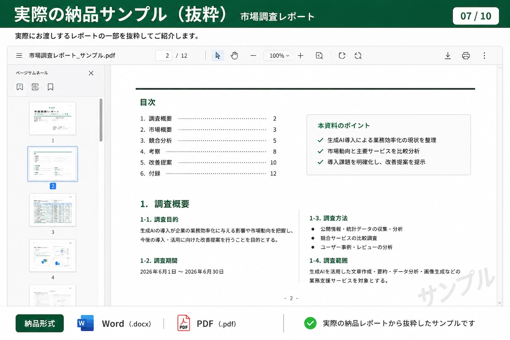This screenshot has width=510, height=340.
Task: Click the Word (.docx) label
Action: [x=126, y=324]
